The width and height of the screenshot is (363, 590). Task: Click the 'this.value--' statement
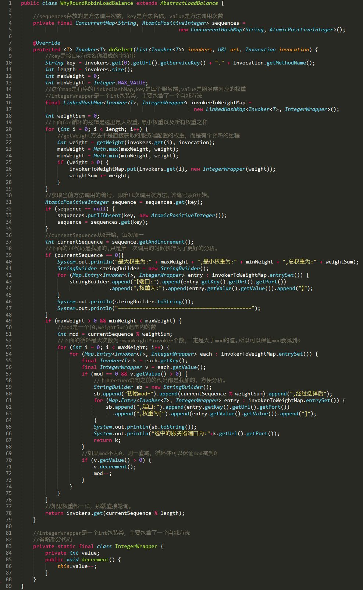(x=77, y=566)
